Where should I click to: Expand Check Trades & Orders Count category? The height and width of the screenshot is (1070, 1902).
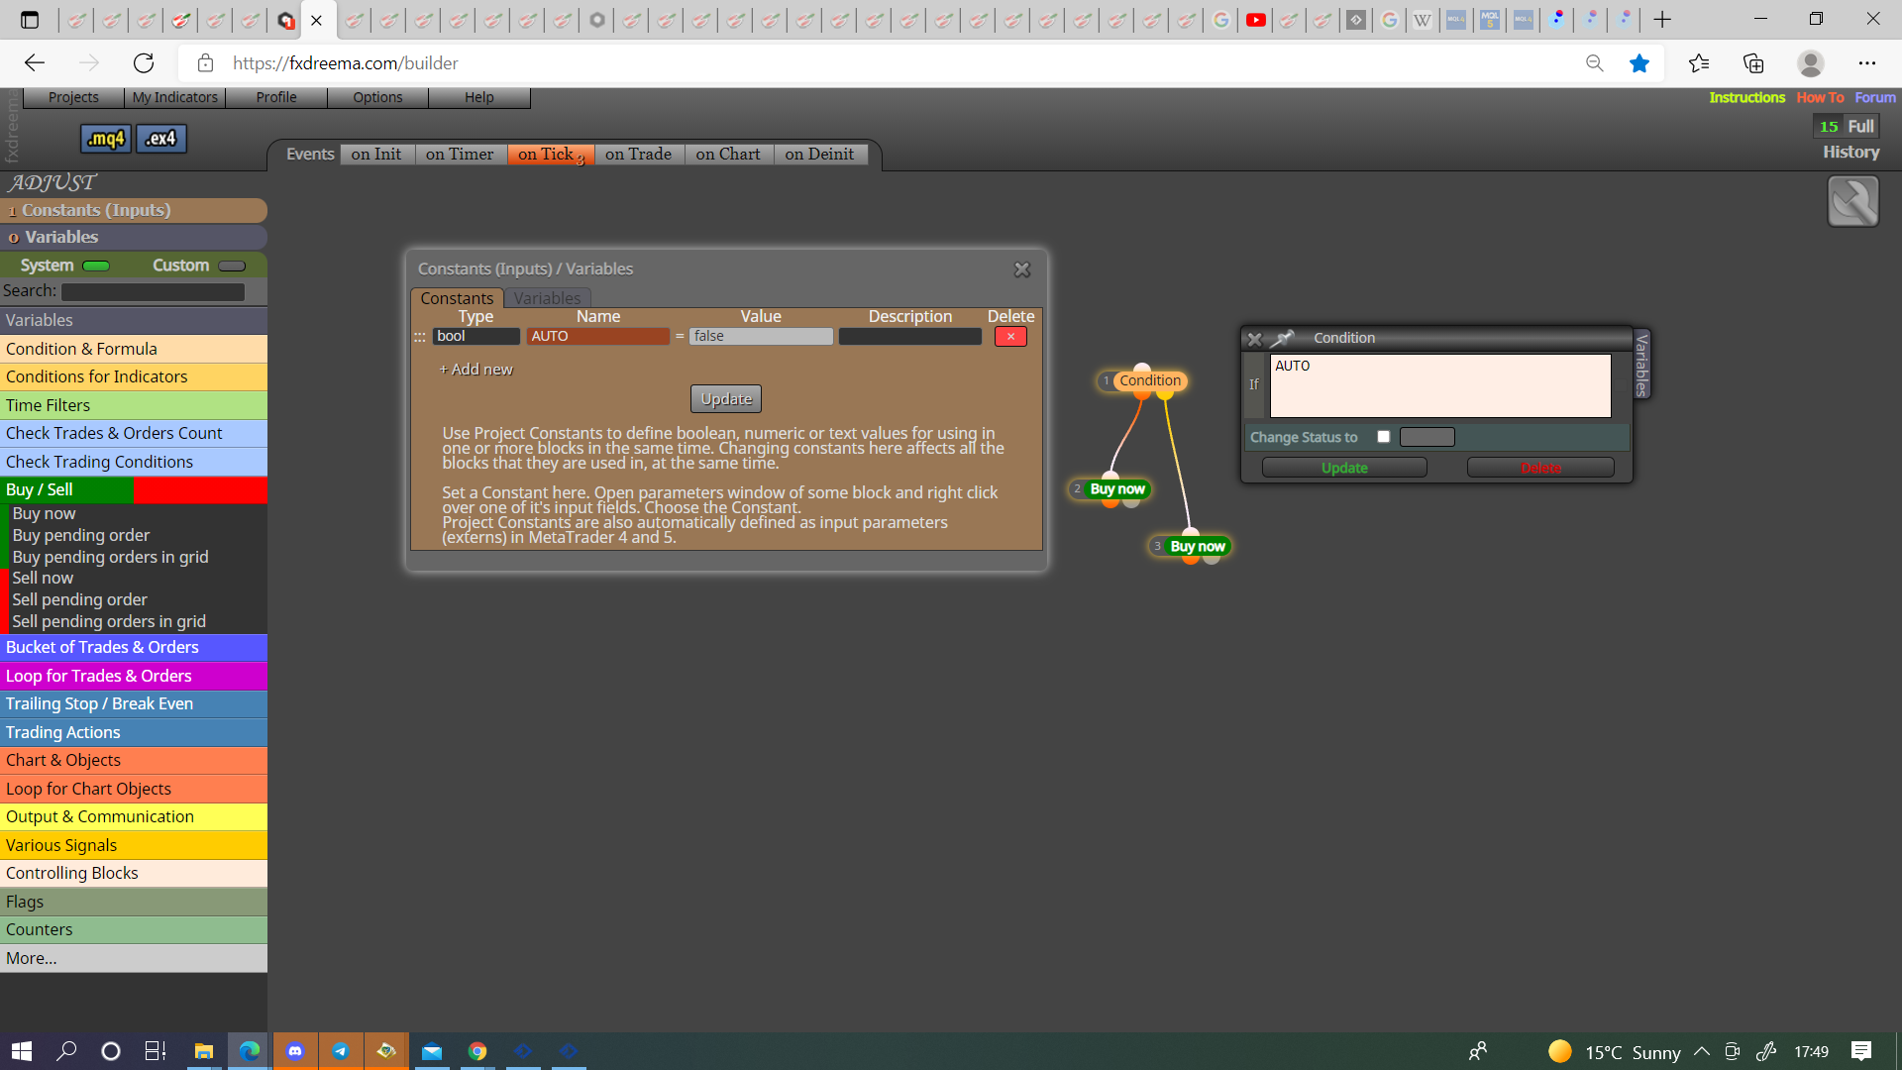[134, 433]
